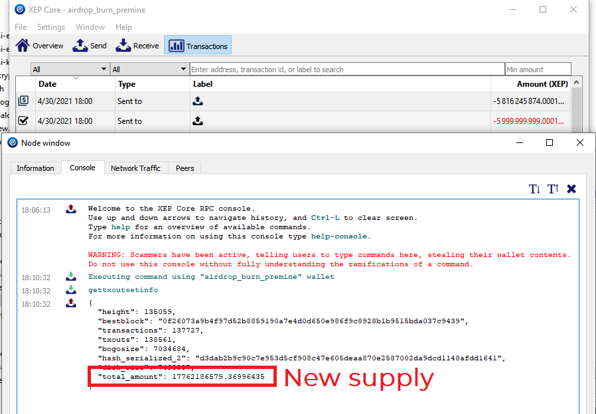Click the Node window title bar icon

[x=13, y=142]
